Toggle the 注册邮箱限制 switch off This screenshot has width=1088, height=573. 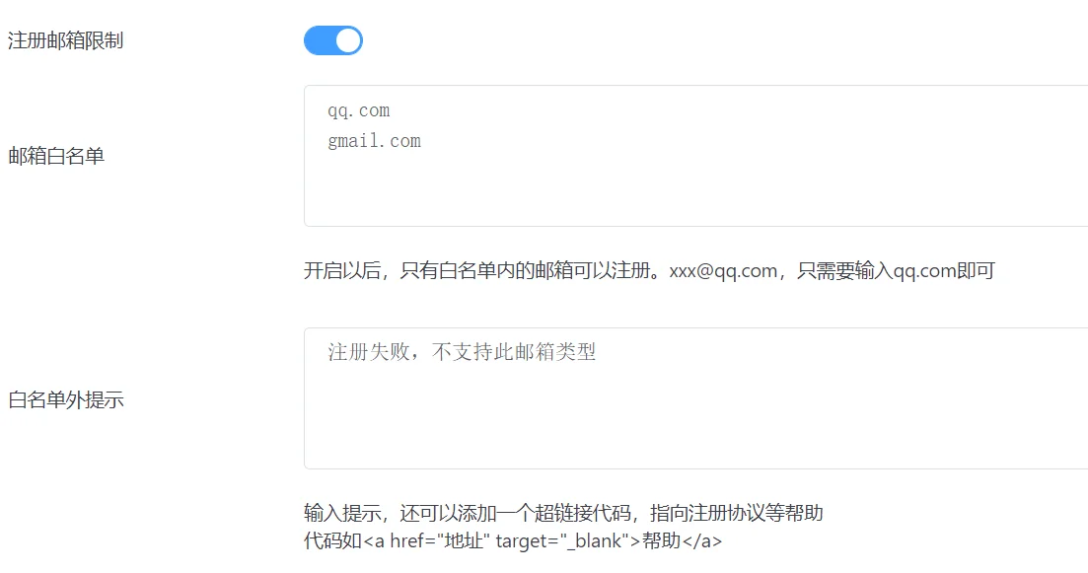coord(333,40)
